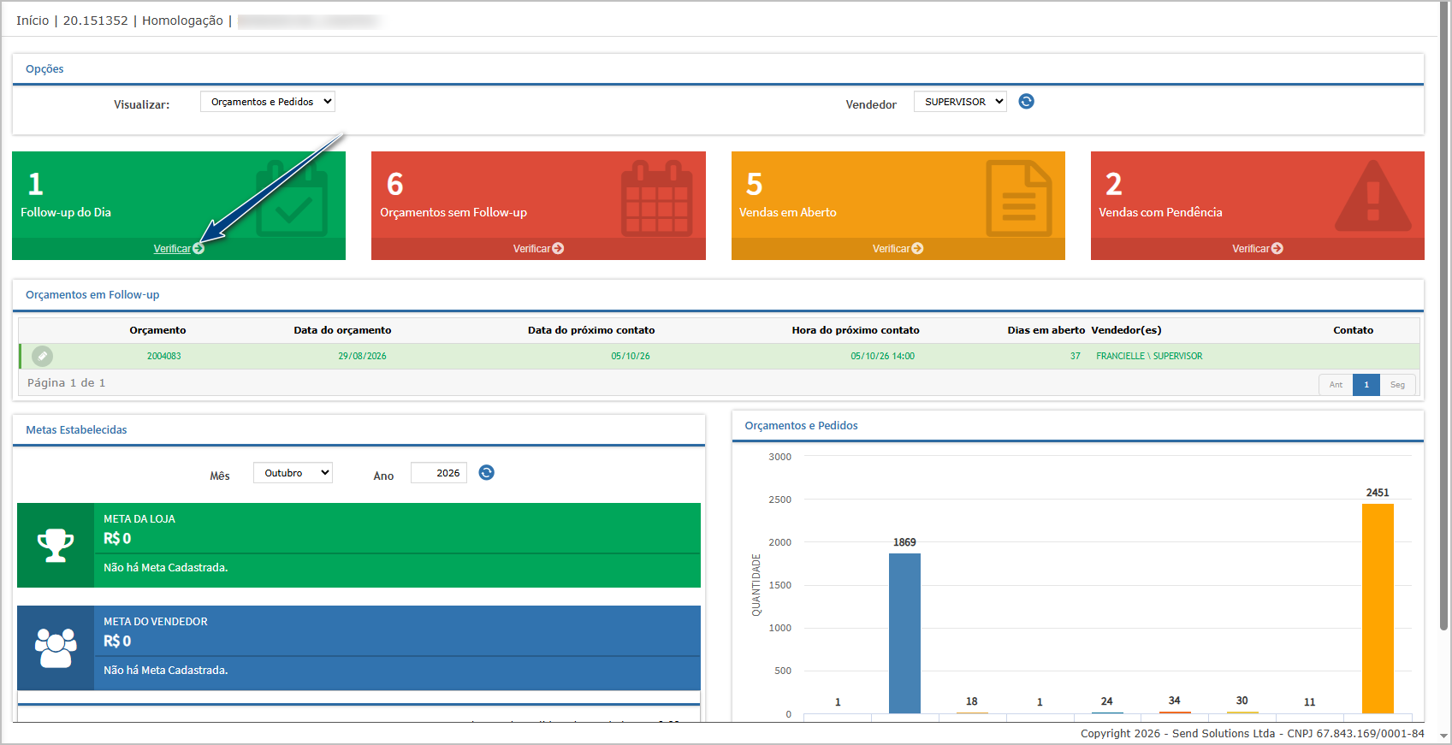Click the vertical page scrollbar
This screenshot has height=745, width=1452.
click(x=1444, y=316)
